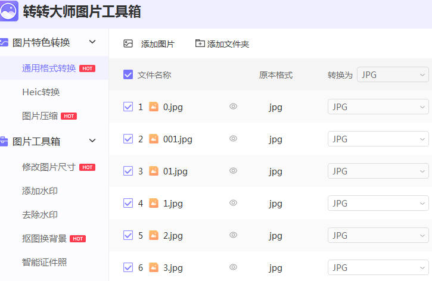This screenshot has width=432, height=281.
Task: Click the image file icon for 2.jpg
Action: [x=154, y=236]
